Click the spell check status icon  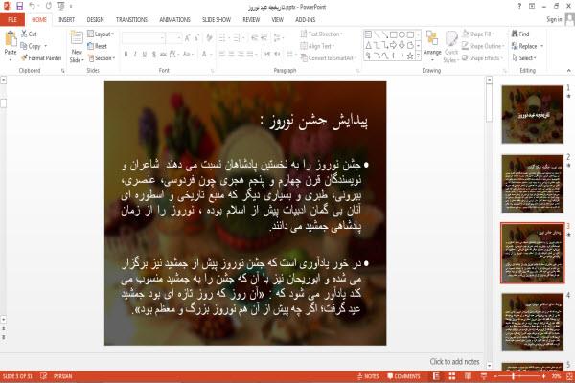pyautogui.click(x=44, y=376)
